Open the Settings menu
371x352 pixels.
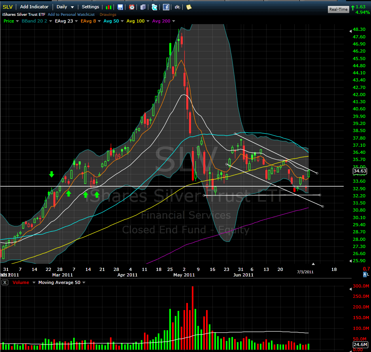pos(91,7)
